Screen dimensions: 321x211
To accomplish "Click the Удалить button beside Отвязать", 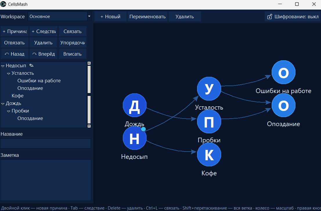I will tap(44, 43).
